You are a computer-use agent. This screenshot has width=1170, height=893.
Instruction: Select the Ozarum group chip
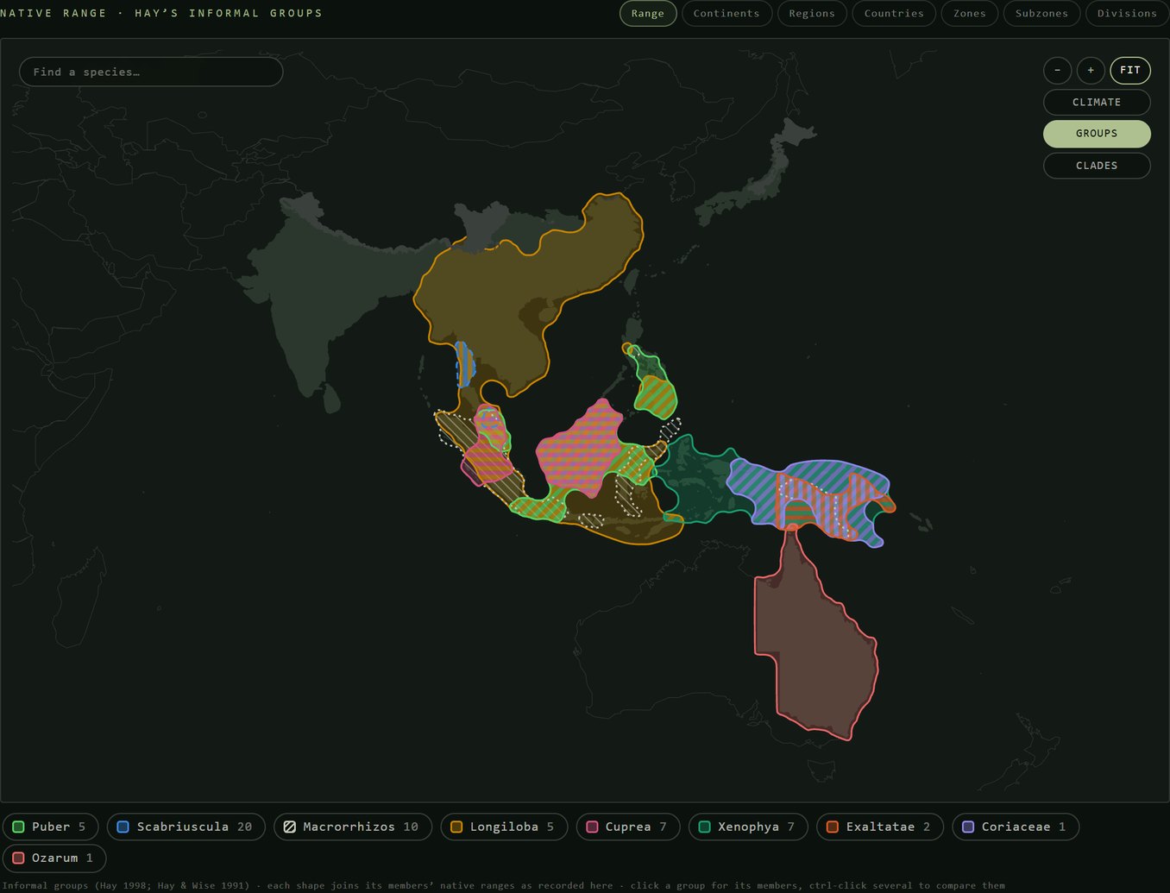pyautogui.click(x=54, y=858)
